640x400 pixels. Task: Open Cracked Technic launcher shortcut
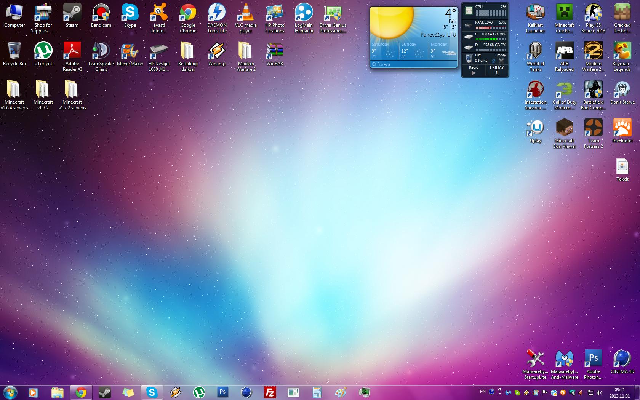[x=622, y=18]
